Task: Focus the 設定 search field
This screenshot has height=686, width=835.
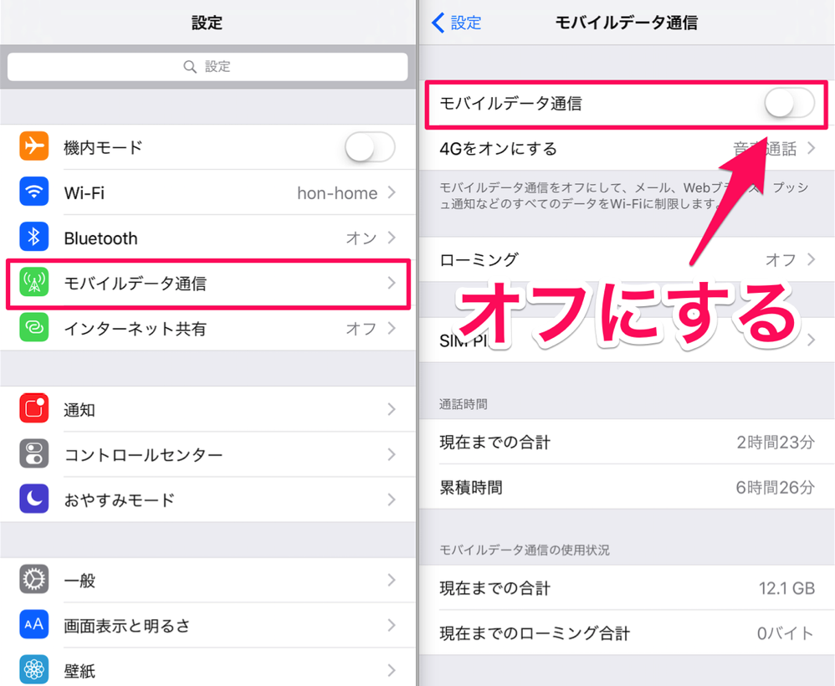Action: [x=207, y=67]
